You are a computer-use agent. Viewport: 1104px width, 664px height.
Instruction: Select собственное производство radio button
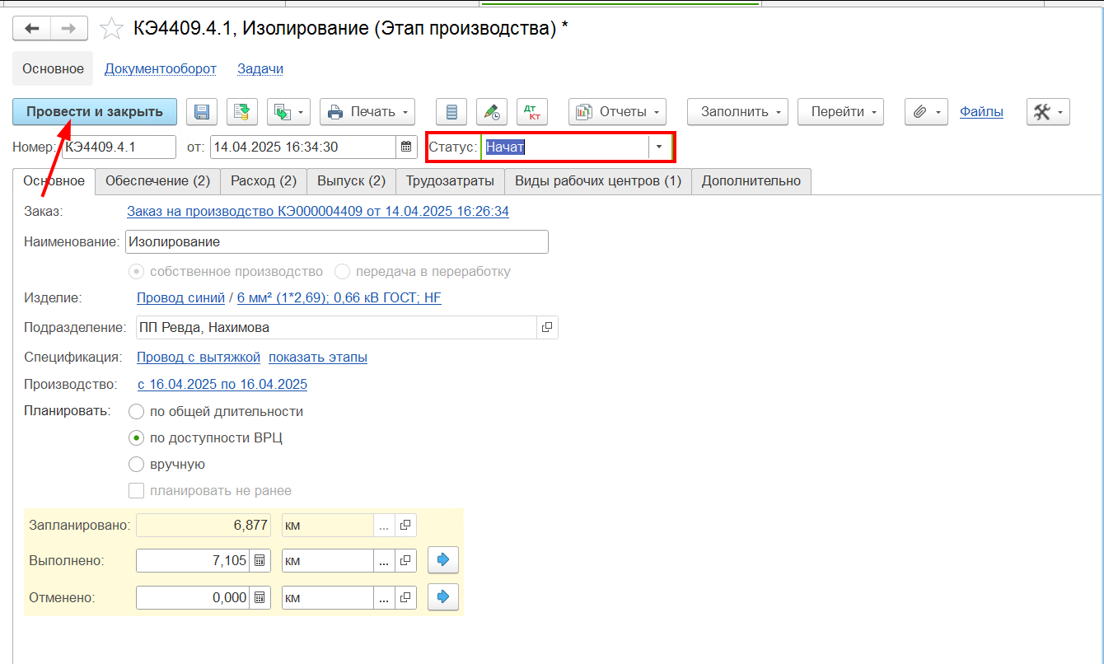137,272
